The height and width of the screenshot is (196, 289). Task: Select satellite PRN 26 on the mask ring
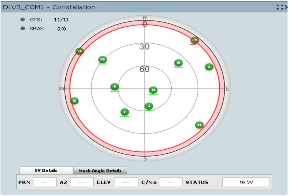pos(79,51)
